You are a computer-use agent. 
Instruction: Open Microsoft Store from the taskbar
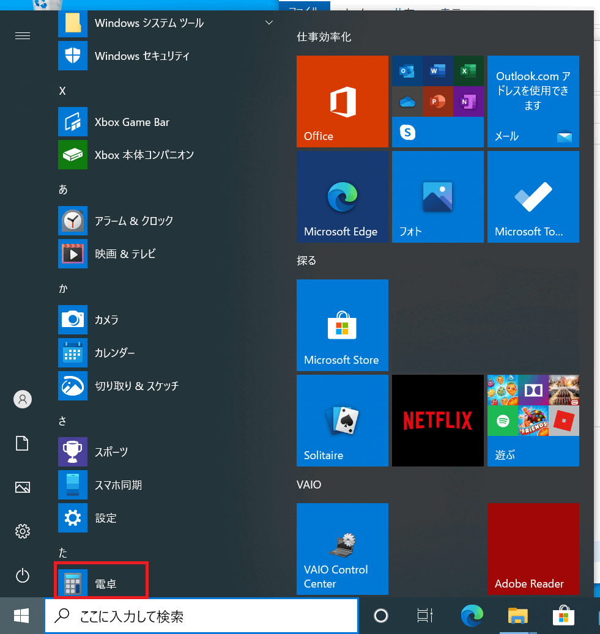pyautogui.click(x=563, y=616)
